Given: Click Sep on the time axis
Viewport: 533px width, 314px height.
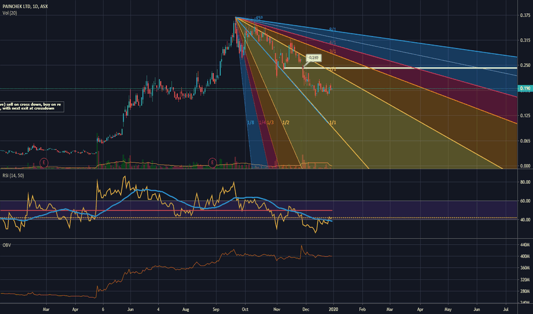Looking at the screenshot, I should pyautogui.click(x=216, y=309).
